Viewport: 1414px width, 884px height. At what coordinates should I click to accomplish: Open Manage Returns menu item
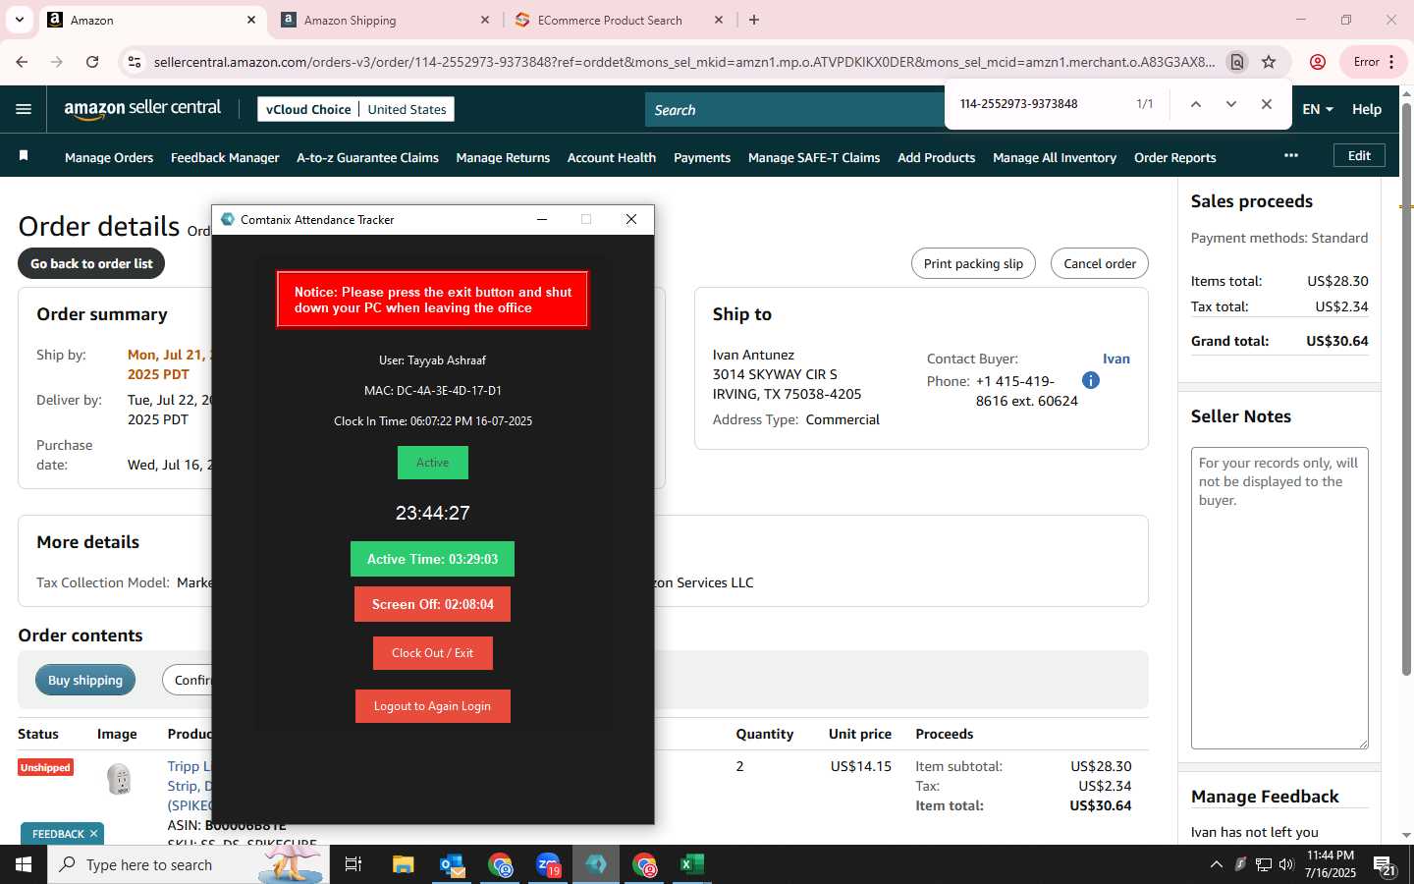[x=503, y=157]
